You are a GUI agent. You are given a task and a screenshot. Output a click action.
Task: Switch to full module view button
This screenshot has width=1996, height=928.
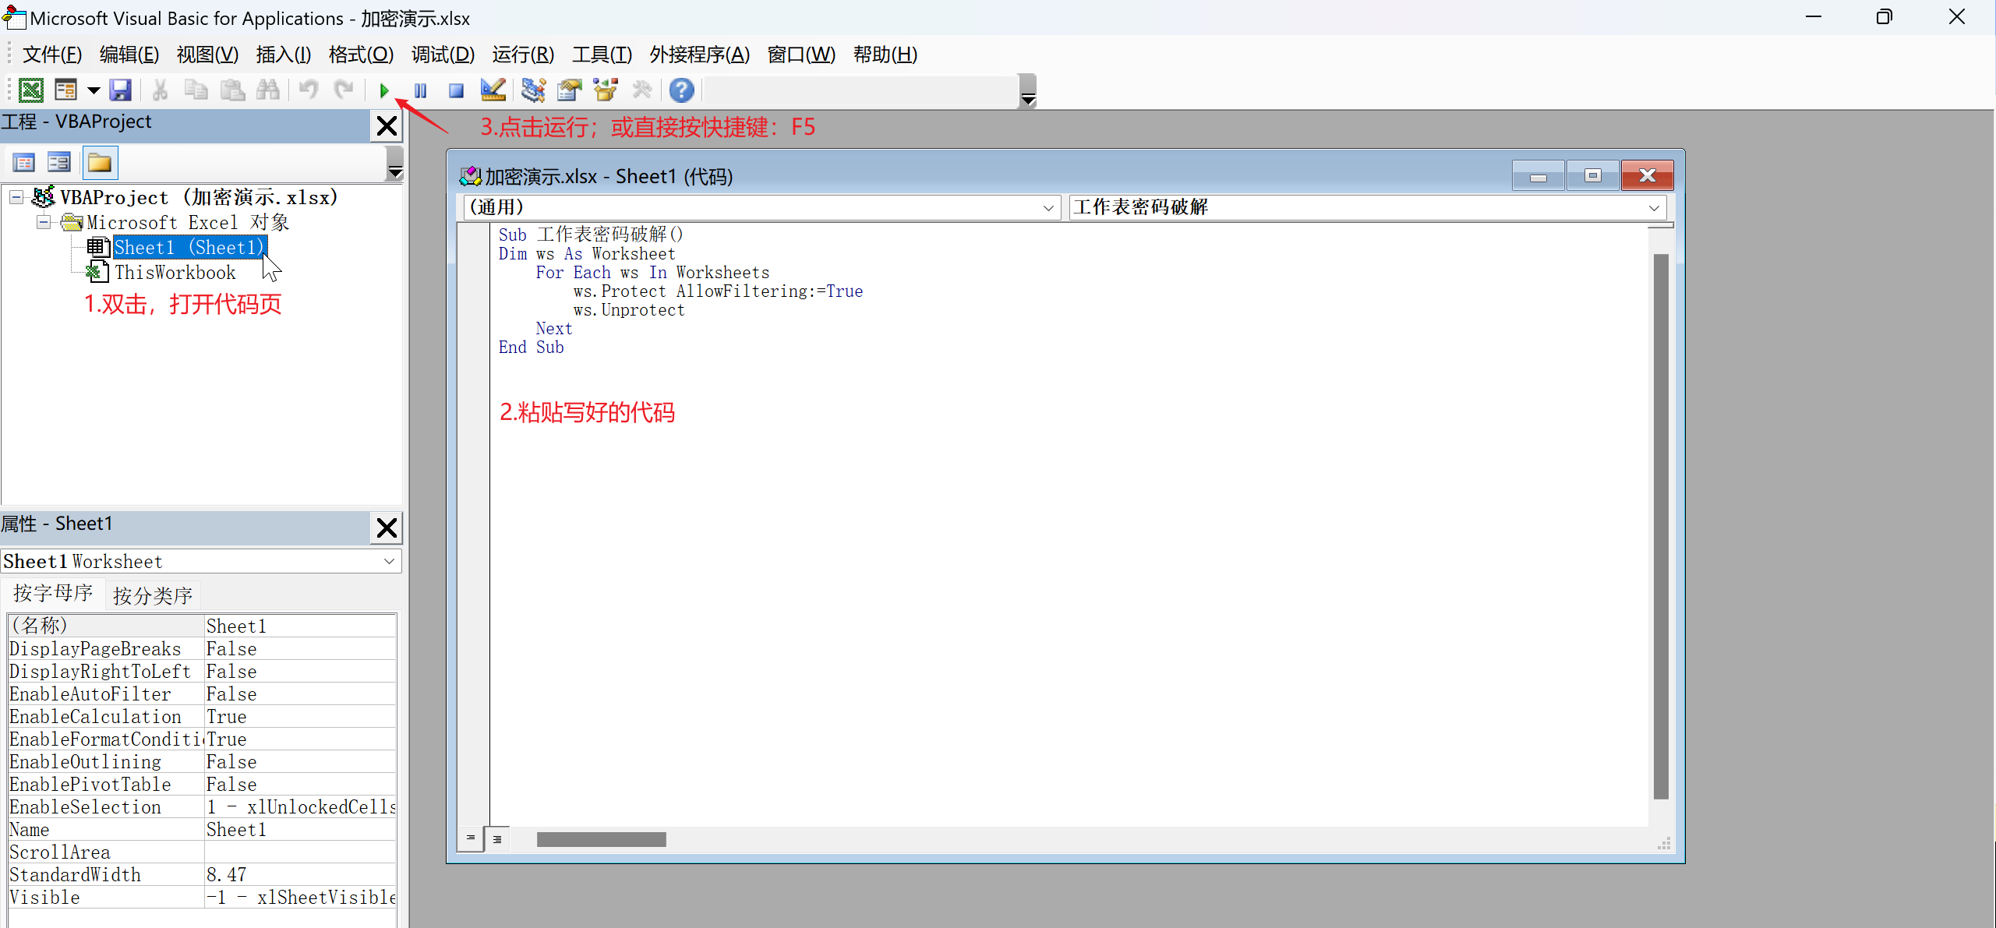(x=497, y=839)
